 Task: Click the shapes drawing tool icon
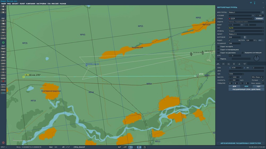click(x=3, y=78)
